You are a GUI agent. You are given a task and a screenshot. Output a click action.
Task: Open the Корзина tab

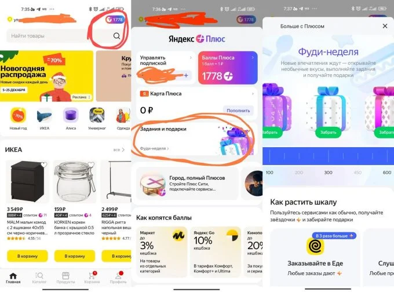pos(92,278)
